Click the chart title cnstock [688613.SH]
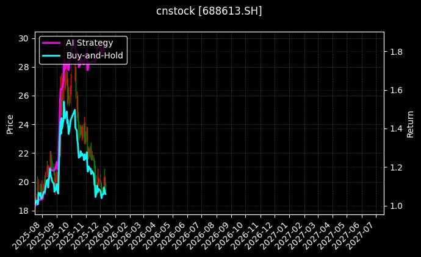Screen dimensions: 421x257 coord(209,11)
